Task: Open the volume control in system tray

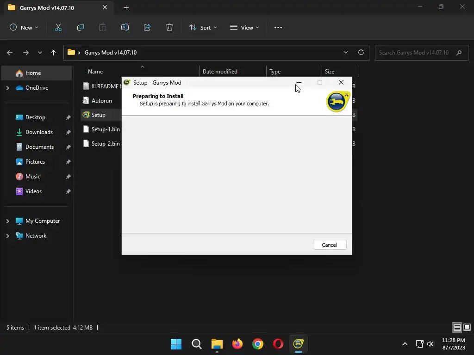Action: pyautogui.click(x=430, y=344)
